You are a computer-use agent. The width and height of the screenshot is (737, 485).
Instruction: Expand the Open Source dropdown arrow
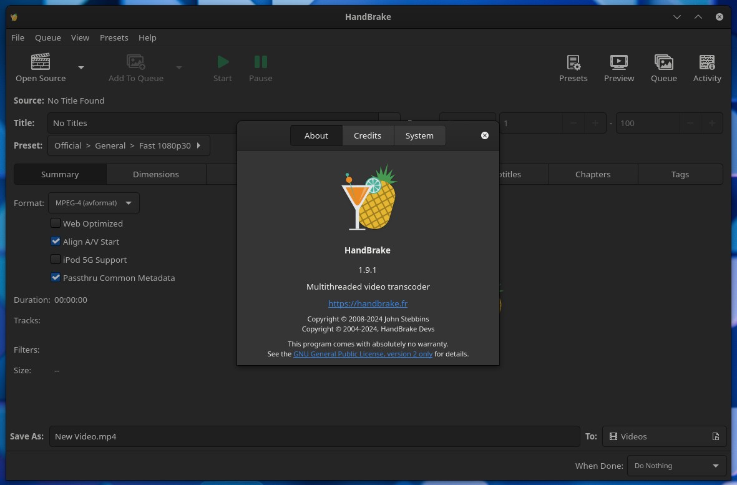click(x=81, y=67)
